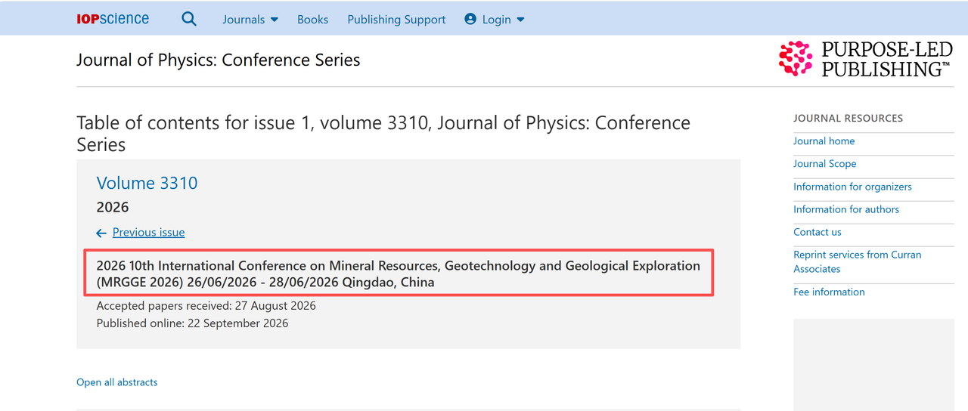This screenshot has width=968, height=411.
Task: Select the MRGGE 2026 conference title text
Action: (399, 274)
